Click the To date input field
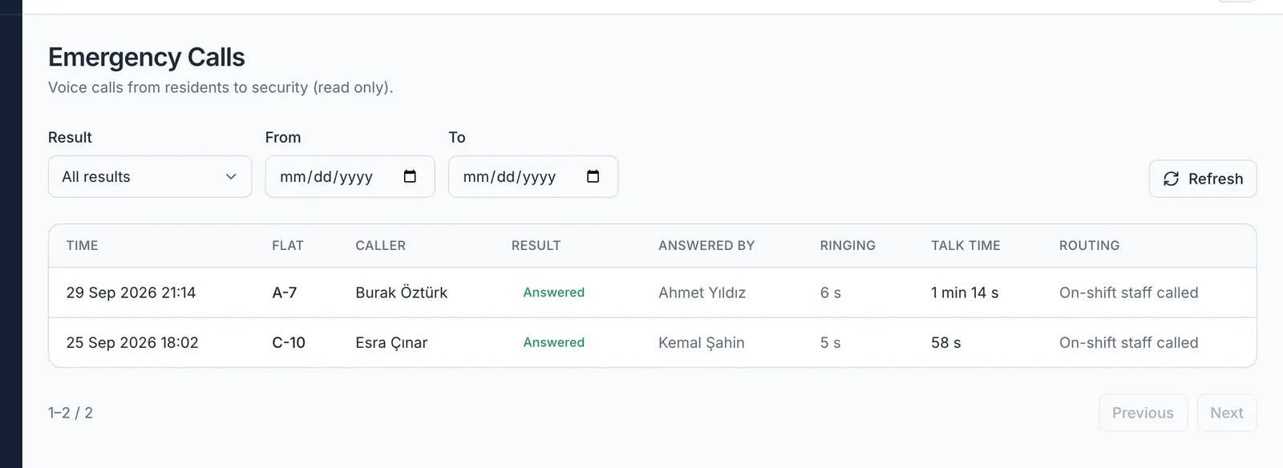 [x=533, y=176]
